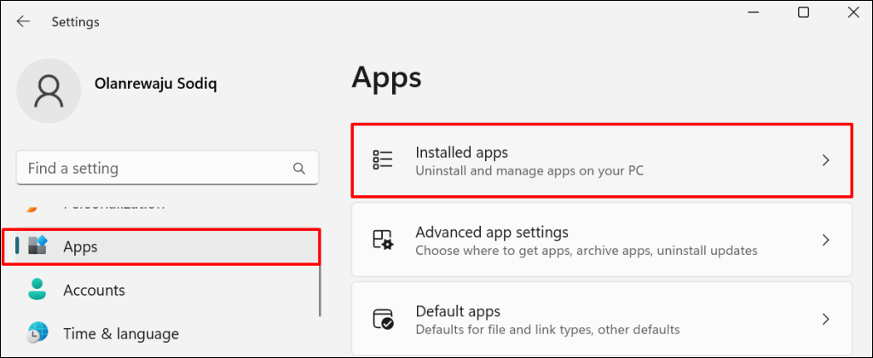Click the Default apps icon
The width and height of the screenshot is (873, 358).
point(383,320)
